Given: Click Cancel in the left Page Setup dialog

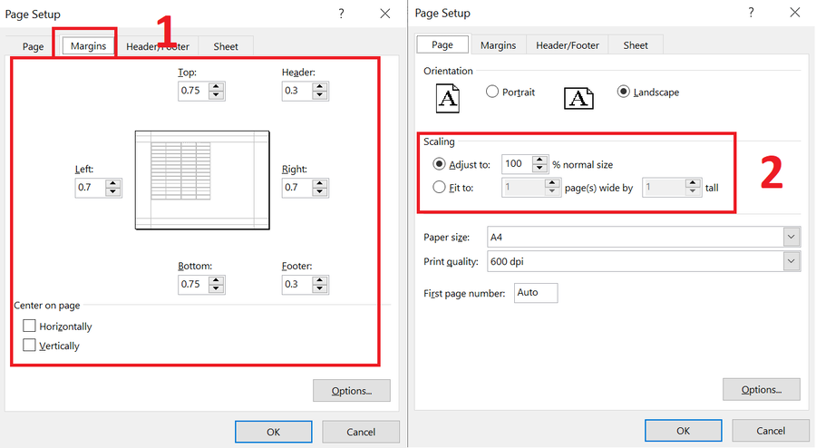Looking at the screenshot, I should click(361, 432).
